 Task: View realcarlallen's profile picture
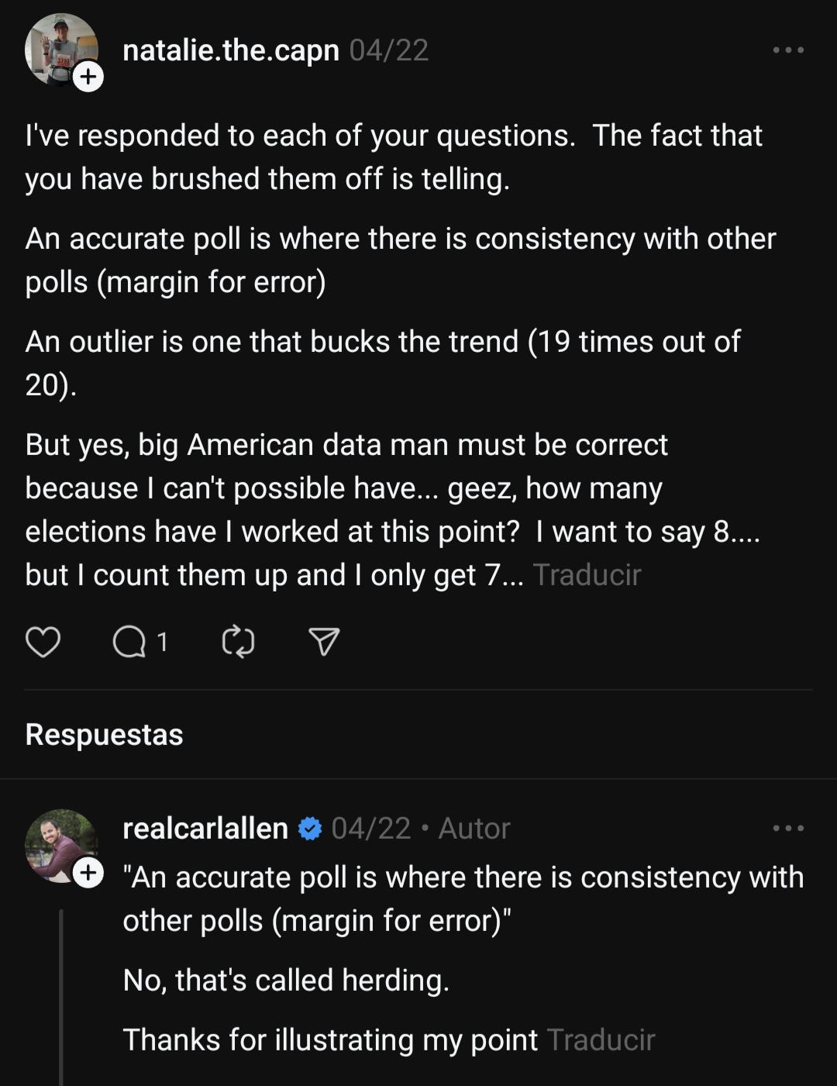click(61, 846)
